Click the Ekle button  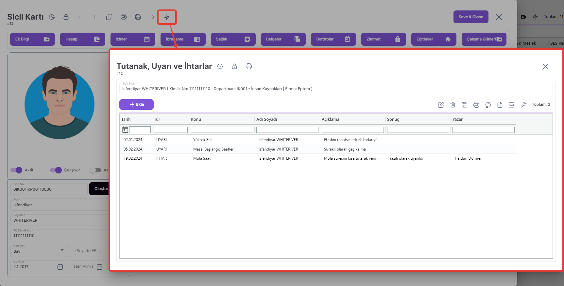pyautogui.click(x=136, y=104)
